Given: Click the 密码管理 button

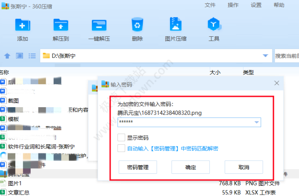Looking at the screenshot, I should (x=138, y=167).
